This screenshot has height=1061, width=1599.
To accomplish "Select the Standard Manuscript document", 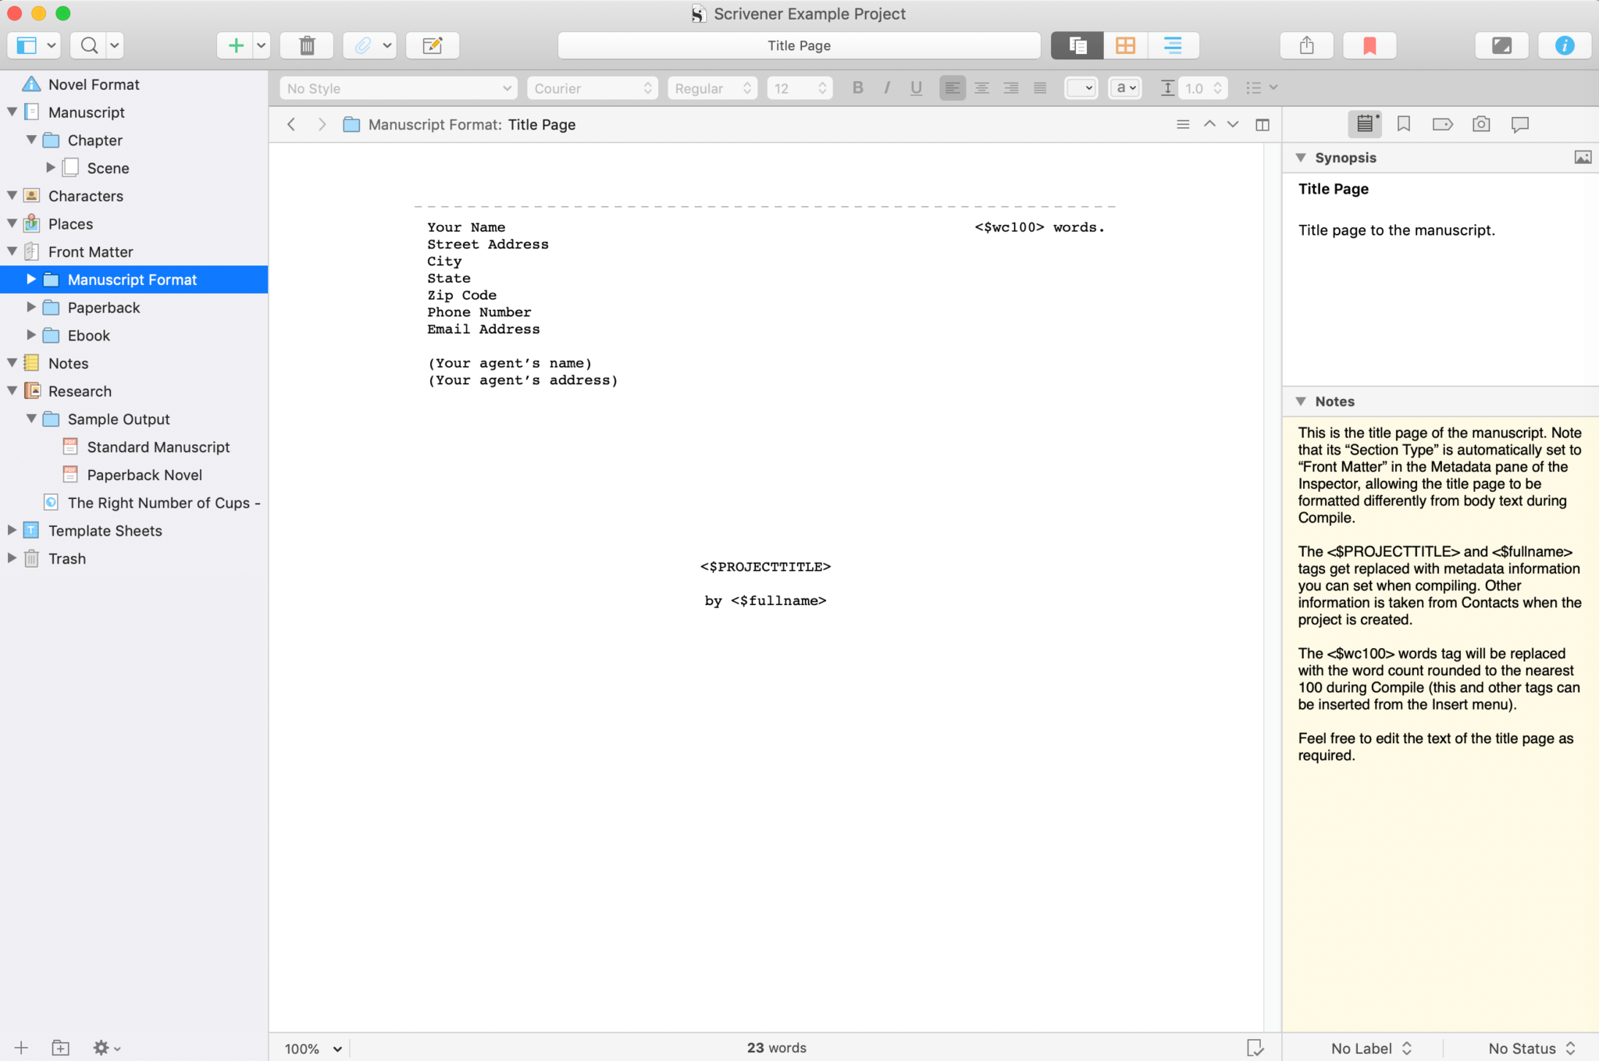I will point(158,447).
